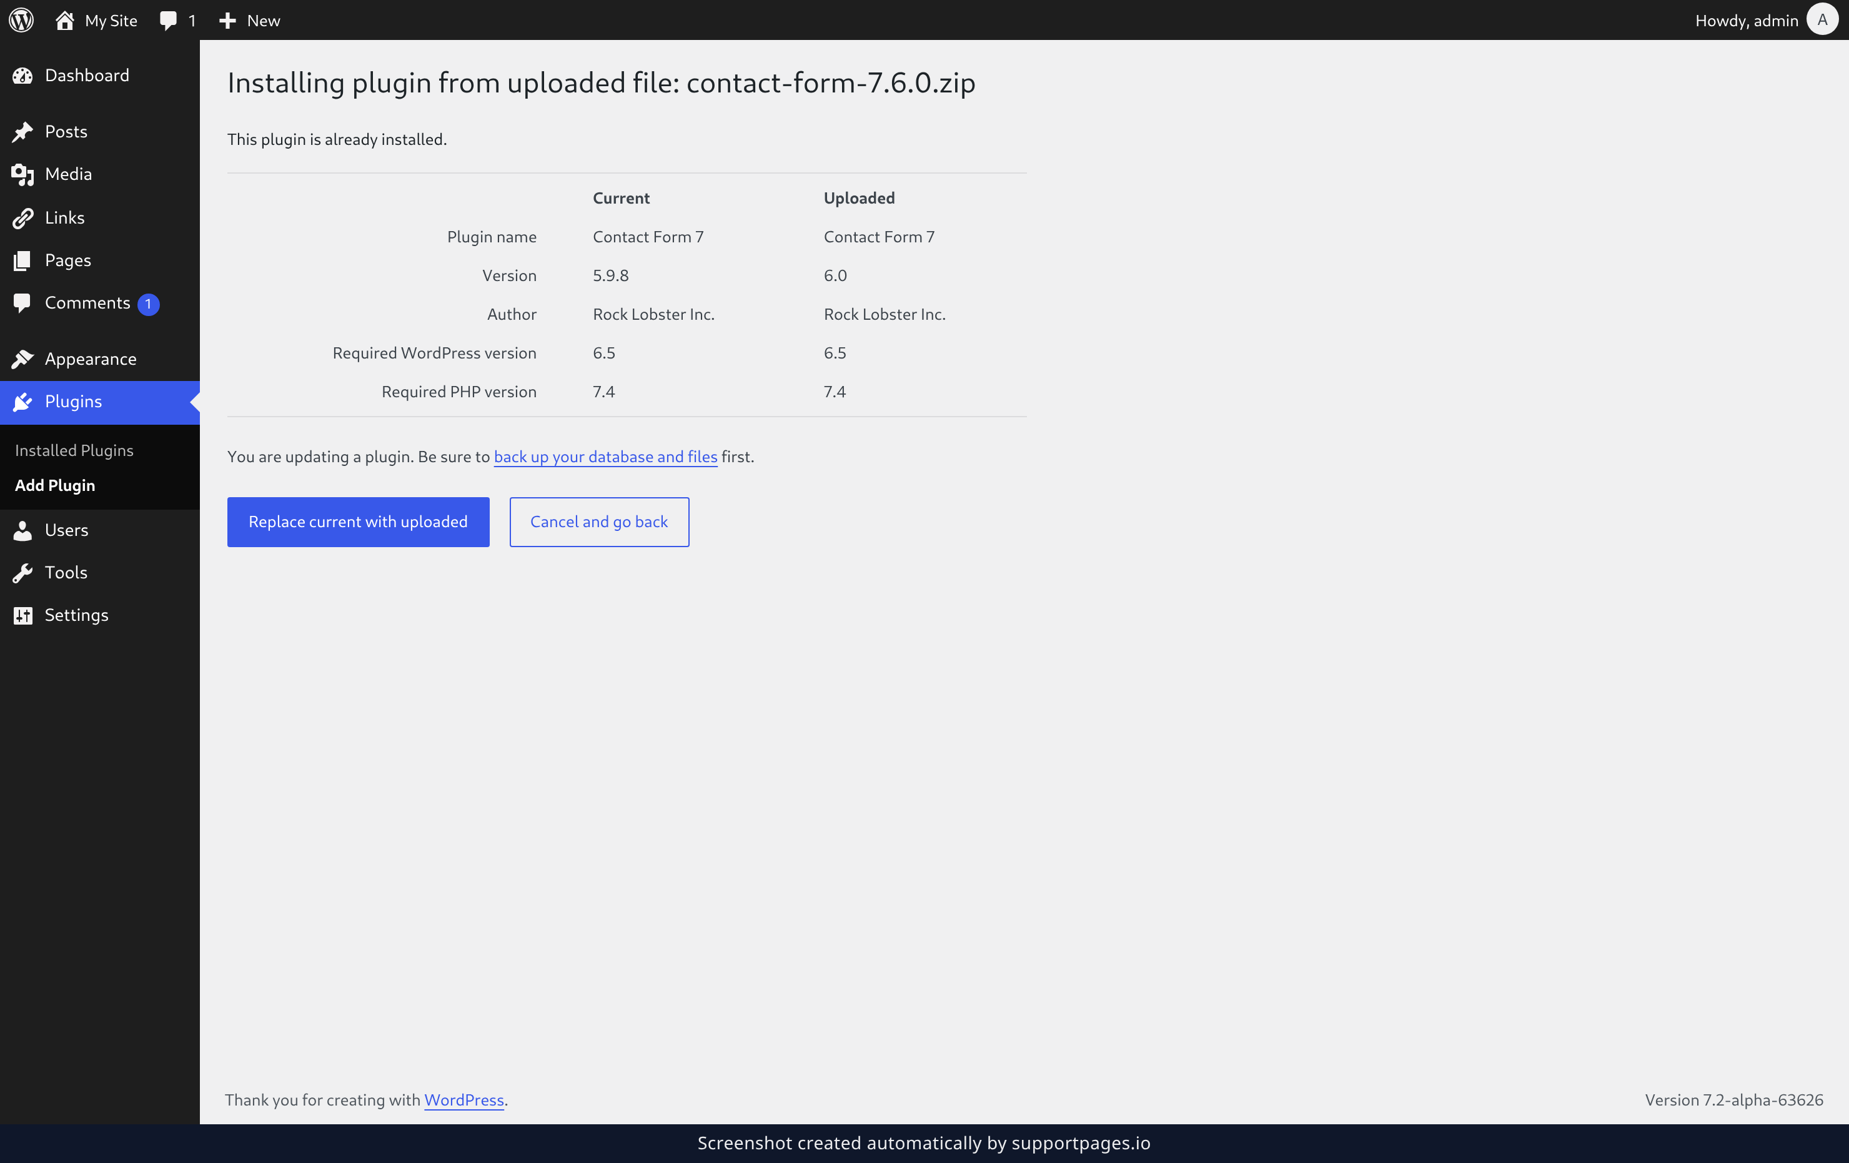Click the Settings sliders icon
This screenshot has height=1163, width=1849.
23,615
